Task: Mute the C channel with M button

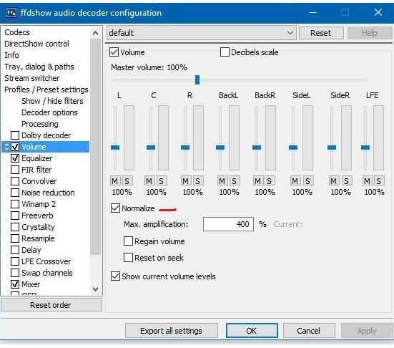Action: [149, 180]
